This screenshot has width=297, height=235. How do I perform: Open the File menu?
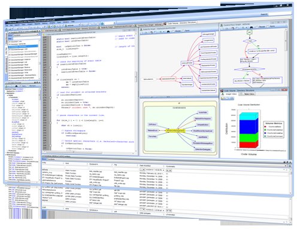tap(7, 26)
